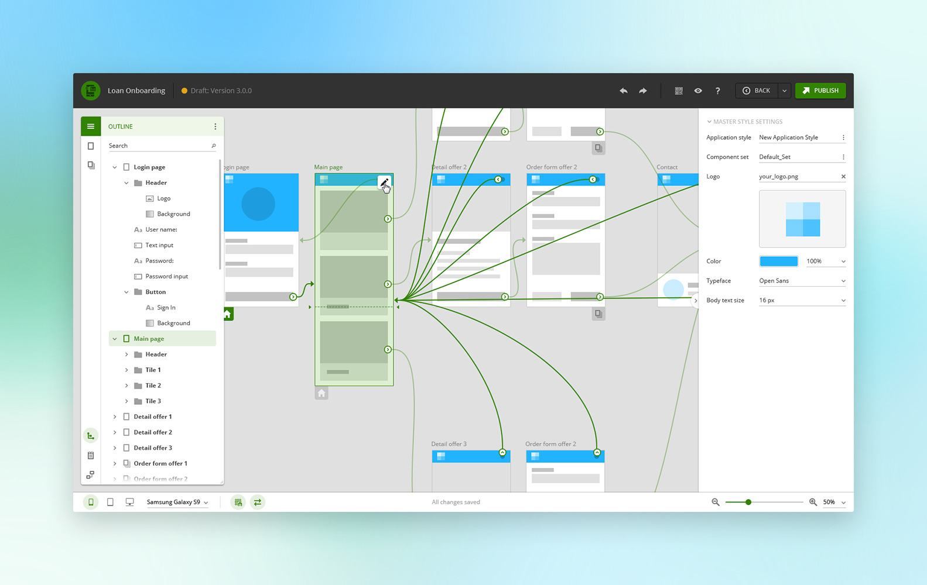Toggle the preview eye icon
The width and height of the screenshot is (927, 585).
click(x=698, y=91)
